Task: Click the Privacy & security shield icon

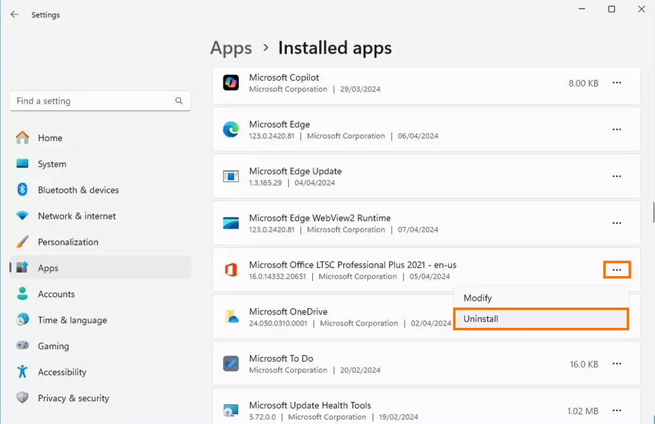Action: [x=22, y=397]
